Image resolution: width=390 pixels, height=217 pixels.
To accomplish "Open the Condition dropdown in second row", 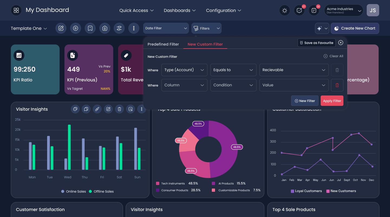I will click(x=233, y=85).
